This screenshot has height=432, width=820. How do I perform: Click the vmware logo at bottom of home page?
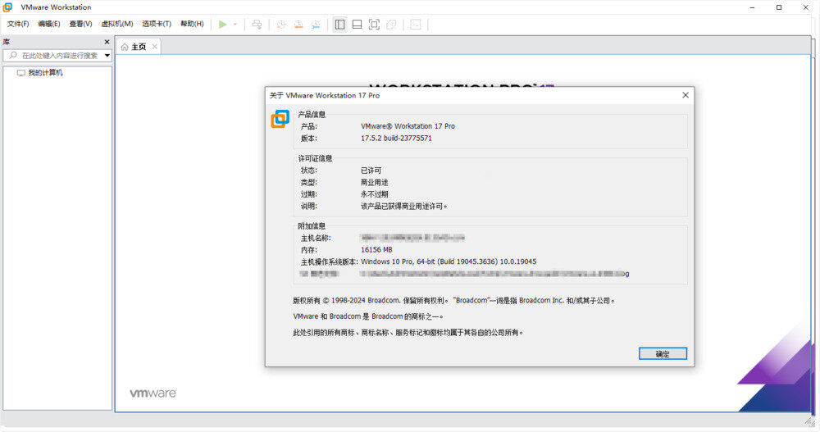coord(153,393)
